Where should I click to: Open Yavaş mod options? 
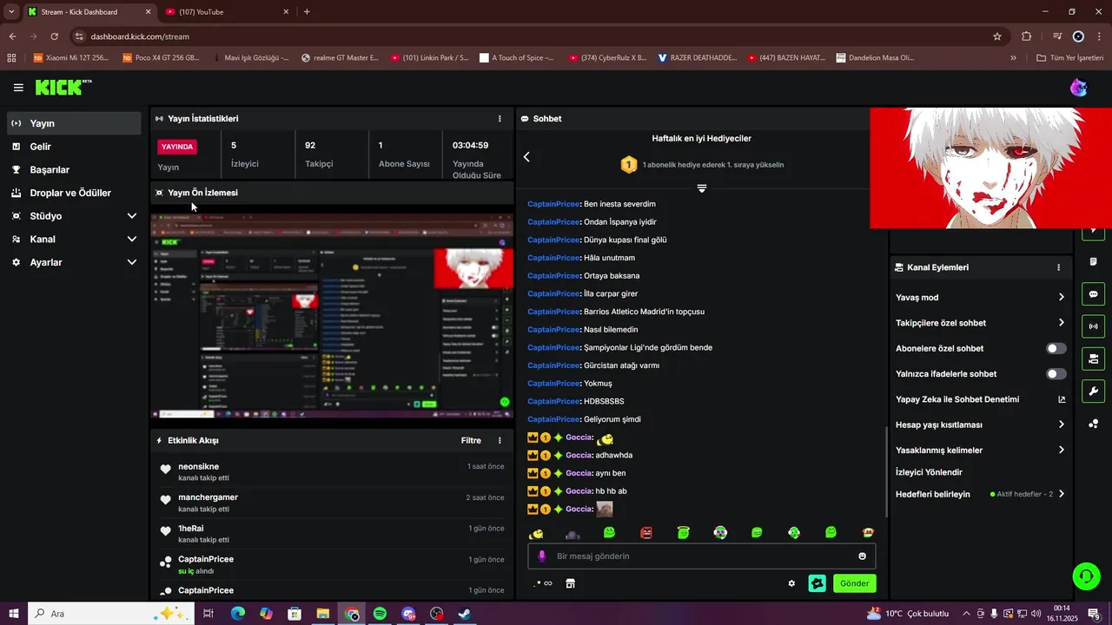point(980,298)
